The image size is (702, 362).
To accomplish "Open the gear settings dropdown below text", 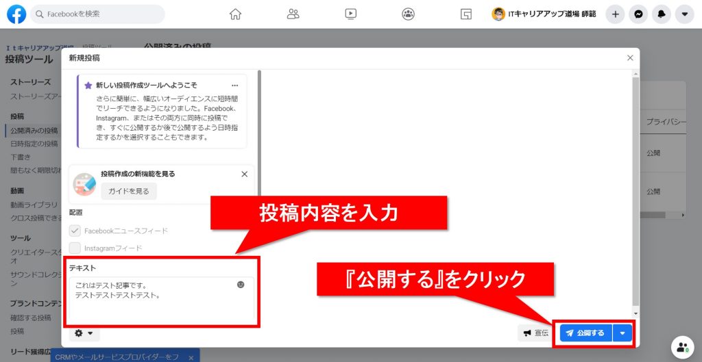I will [x=84, y=333].
